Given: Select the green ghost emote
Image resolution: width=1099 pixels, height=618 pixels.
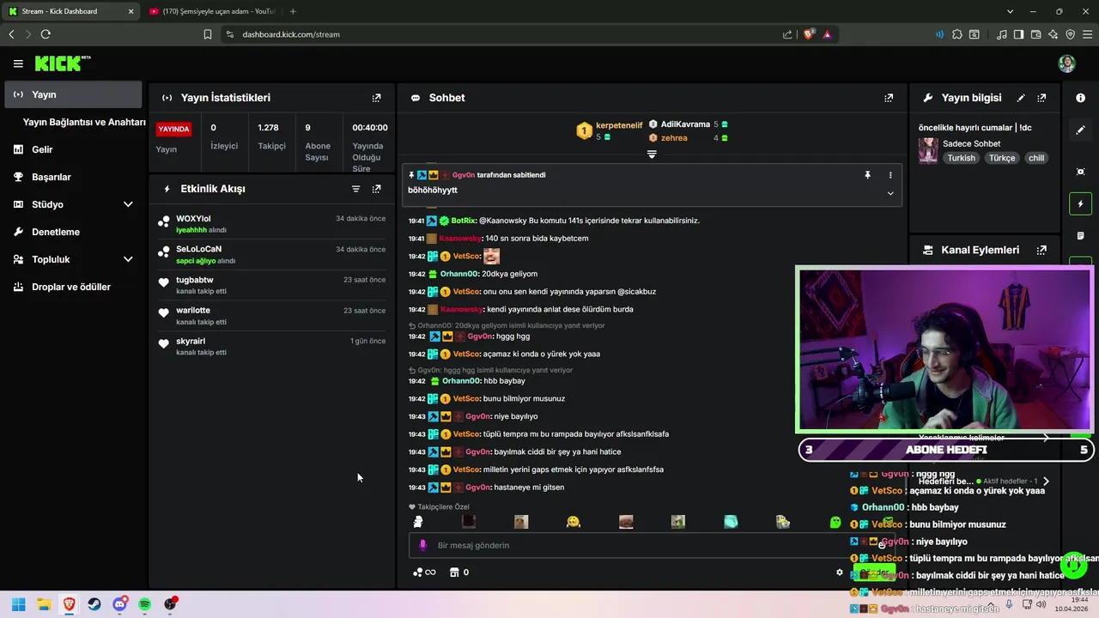Looking at the screenshot, I should pyautogui.click(x=835, y=522).
